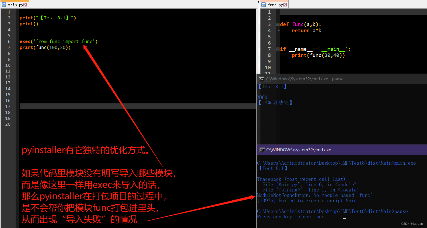
Task: Click the def func(a,b): line
Action: (x=300, y=24)
